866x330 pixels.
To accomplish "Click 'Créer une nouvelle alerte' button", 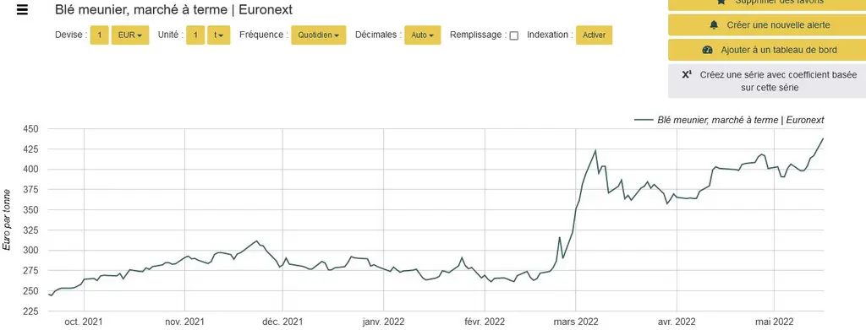I will pyautogui.click(x=766, y=25).
